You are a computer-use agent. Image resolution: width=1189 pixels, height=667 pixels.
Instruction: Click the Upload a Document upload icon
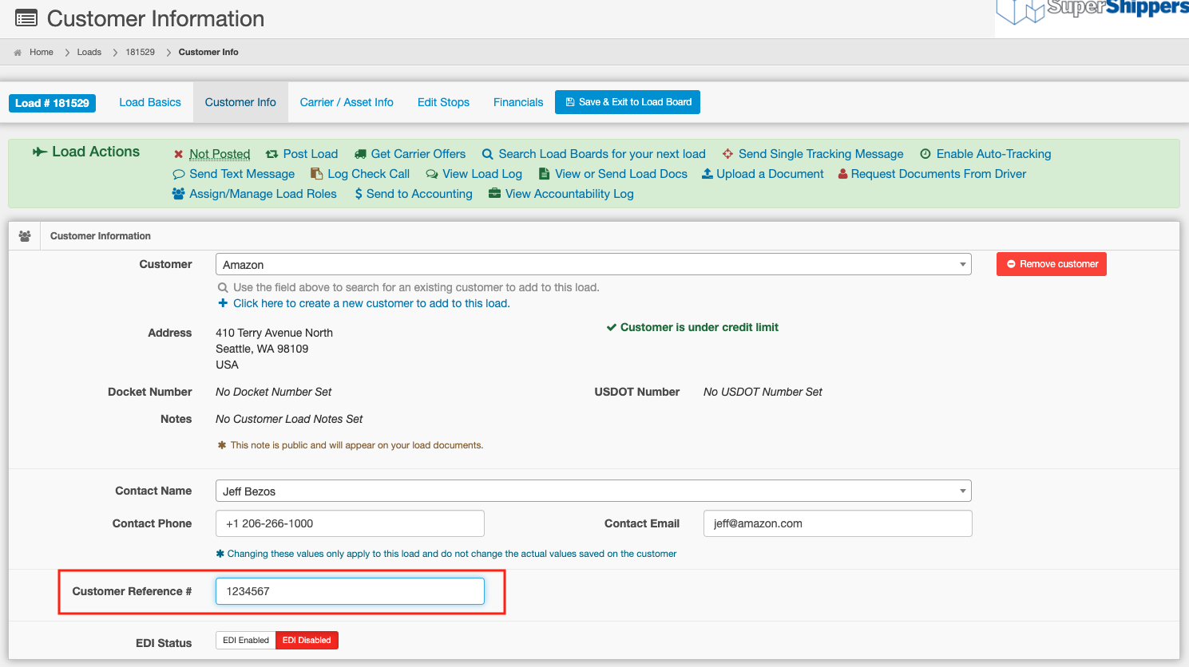click(707, 174)
